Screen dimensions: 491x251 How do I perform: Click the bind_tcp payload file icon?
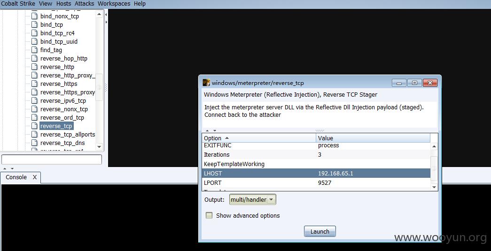(x=34, y=25)
